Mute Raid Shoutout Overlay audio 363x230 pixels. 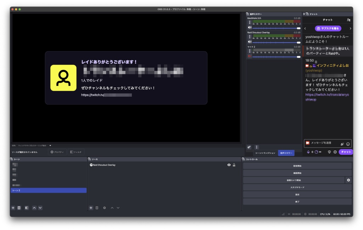click(x=250, y=42)
